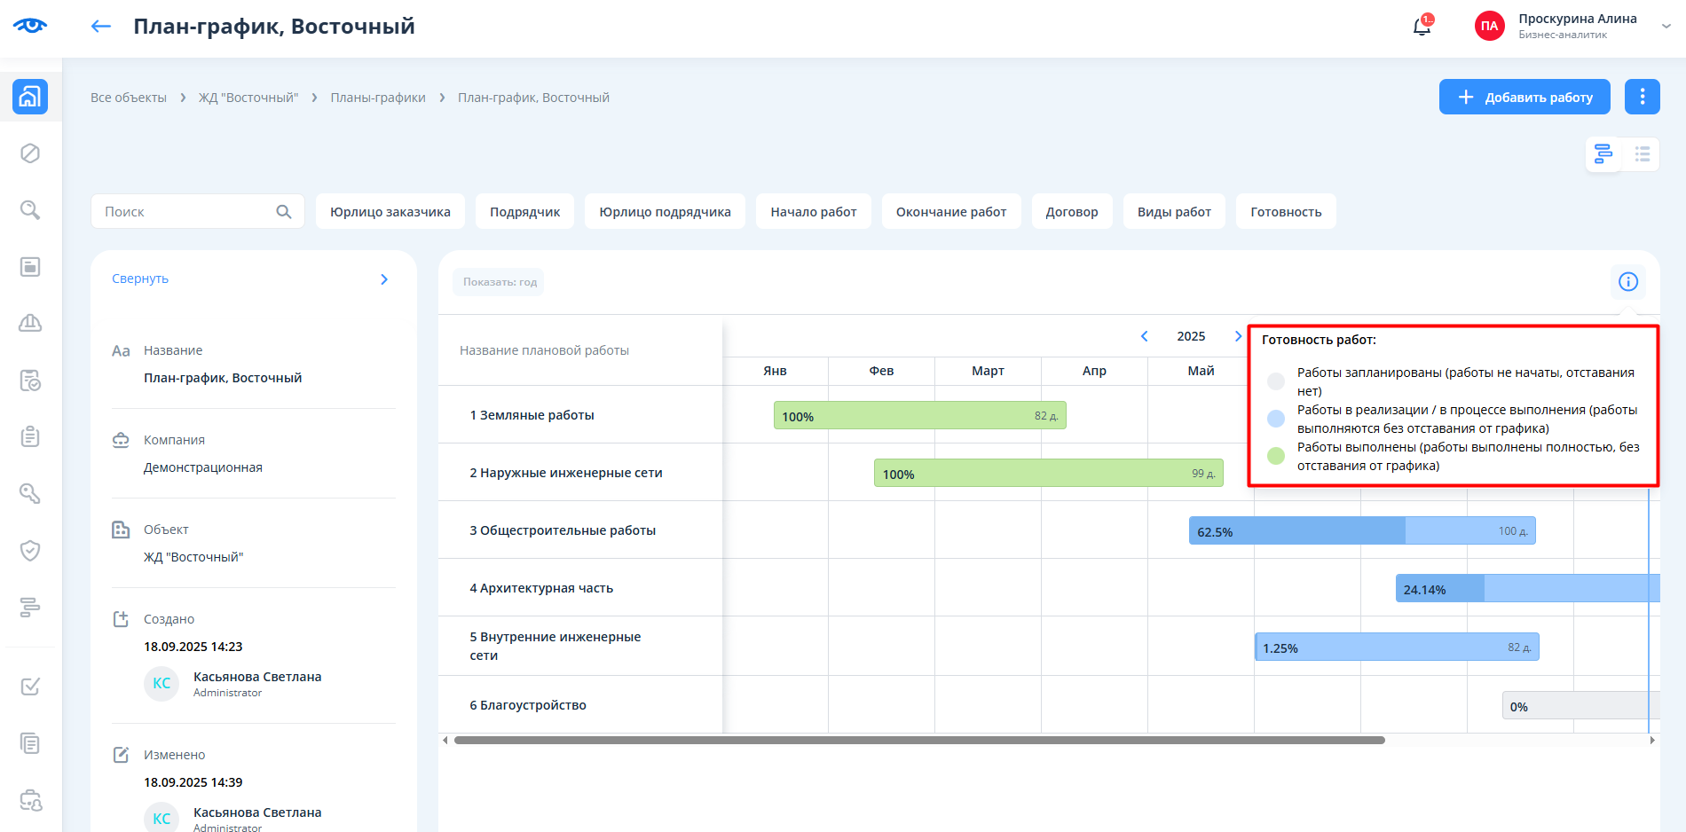
Task: Click the back arrow next to page title
Action: (x=100, y=27)
